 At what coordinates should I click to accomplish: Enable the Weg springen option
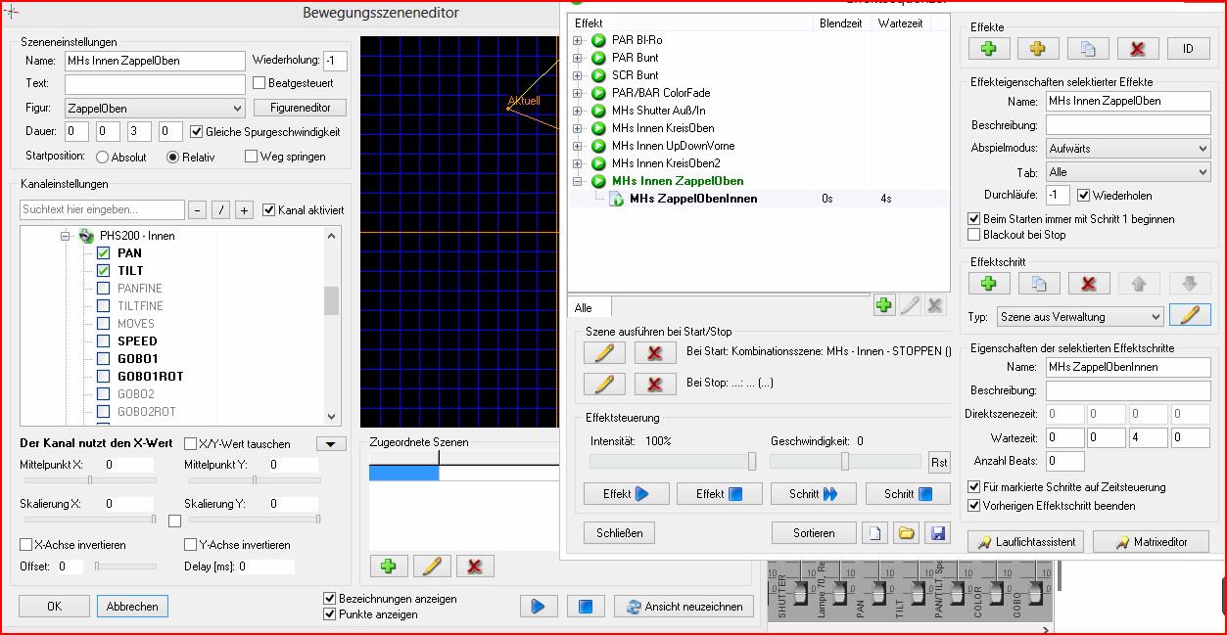point(252,157)
